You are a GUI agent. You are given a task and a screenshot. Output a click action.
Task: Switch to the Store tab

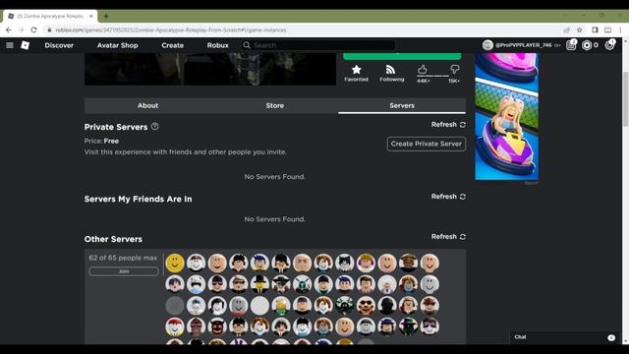[x=275, y=105]
